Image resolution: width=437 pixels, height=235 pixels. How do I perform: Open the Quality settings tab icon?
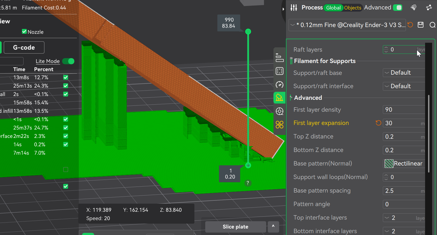coord(279,58)
